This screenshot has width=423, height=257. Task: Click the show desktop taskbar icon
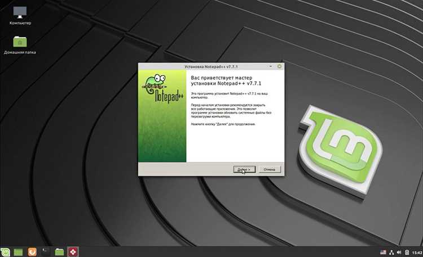19,252
